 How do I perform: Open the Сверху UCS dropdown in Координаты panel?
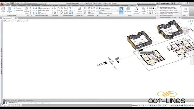tap(93, 13)
